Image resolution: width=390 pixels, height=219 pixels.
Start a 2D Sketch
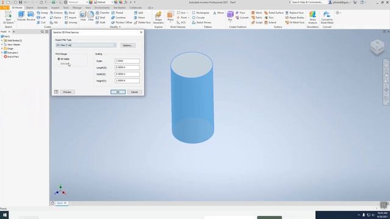click(8, 18)
